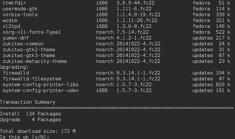Select the xl2tpd package row

pos(116,26)
